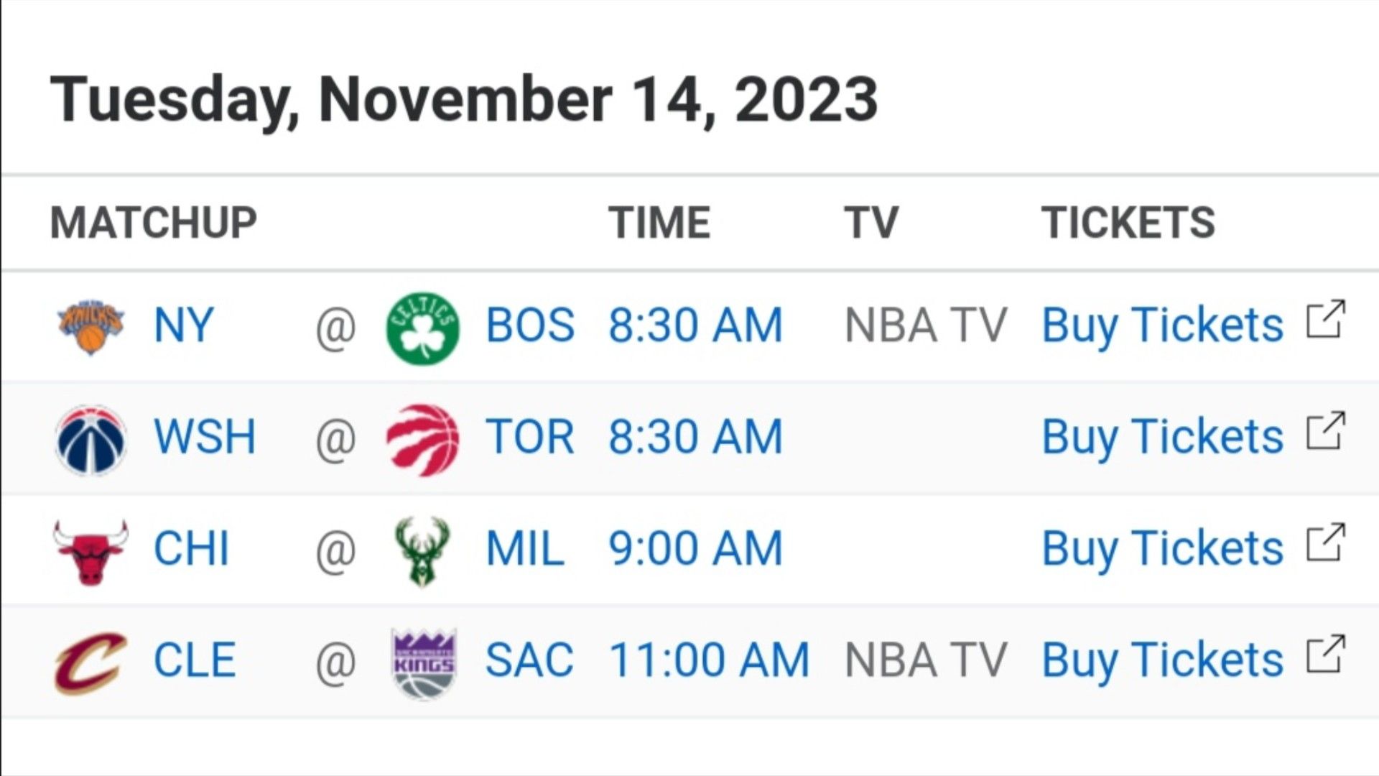Buy Tickets for WSH at TOR

(1162, 437)
